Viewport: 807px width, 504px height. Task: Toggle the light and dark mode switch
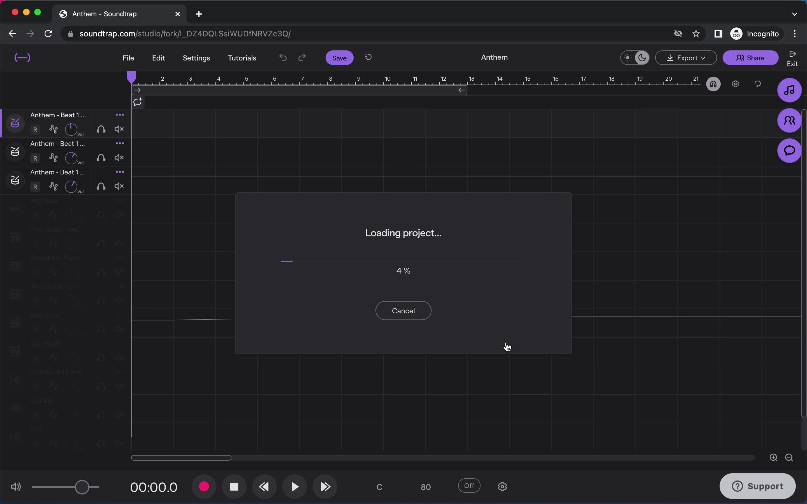[635, 58]
